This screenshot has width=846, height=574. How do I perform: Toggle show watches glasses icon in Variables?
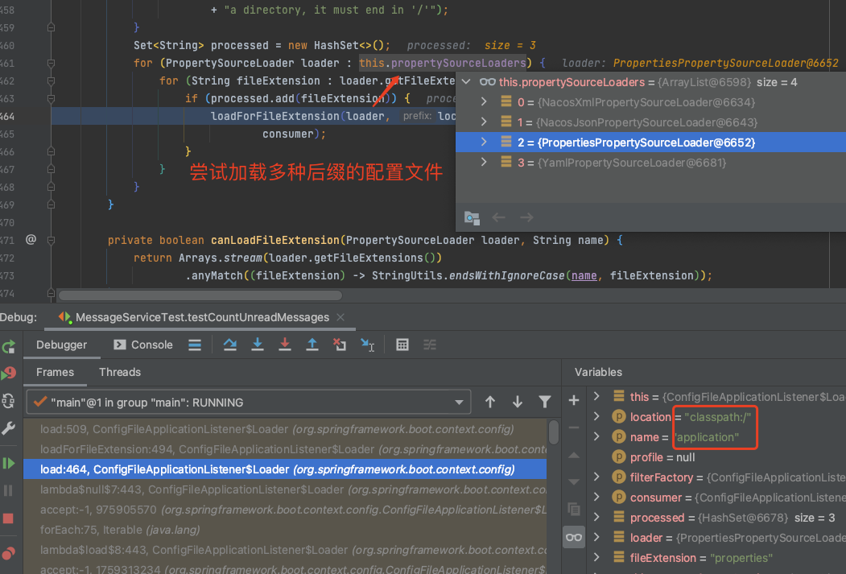point(574,537)
